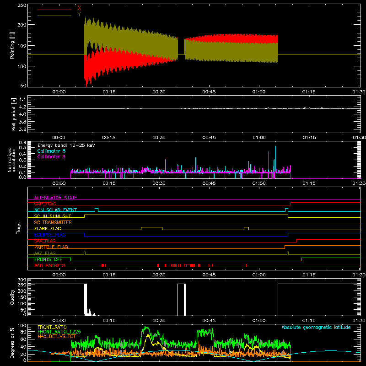Click the 00:30 time label under the Roll period plot
Viewport: 366px width, 366px height.
(159, 138)
